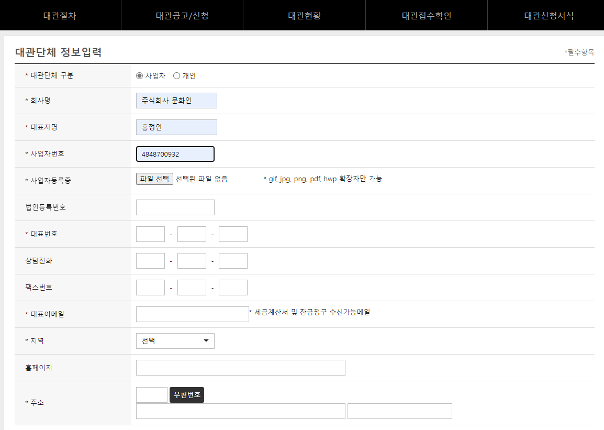The width and height of the screenshot is (604, 430).
Task: Click the 대관단체 정보입력 heading
Action: 59,52
